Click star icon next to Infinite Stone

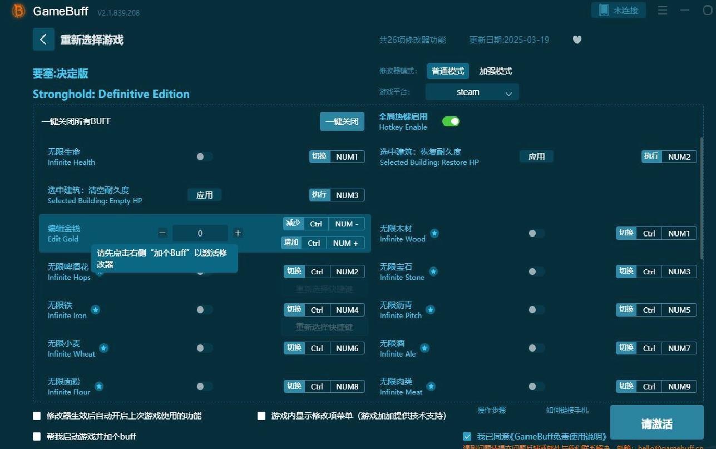433,272
